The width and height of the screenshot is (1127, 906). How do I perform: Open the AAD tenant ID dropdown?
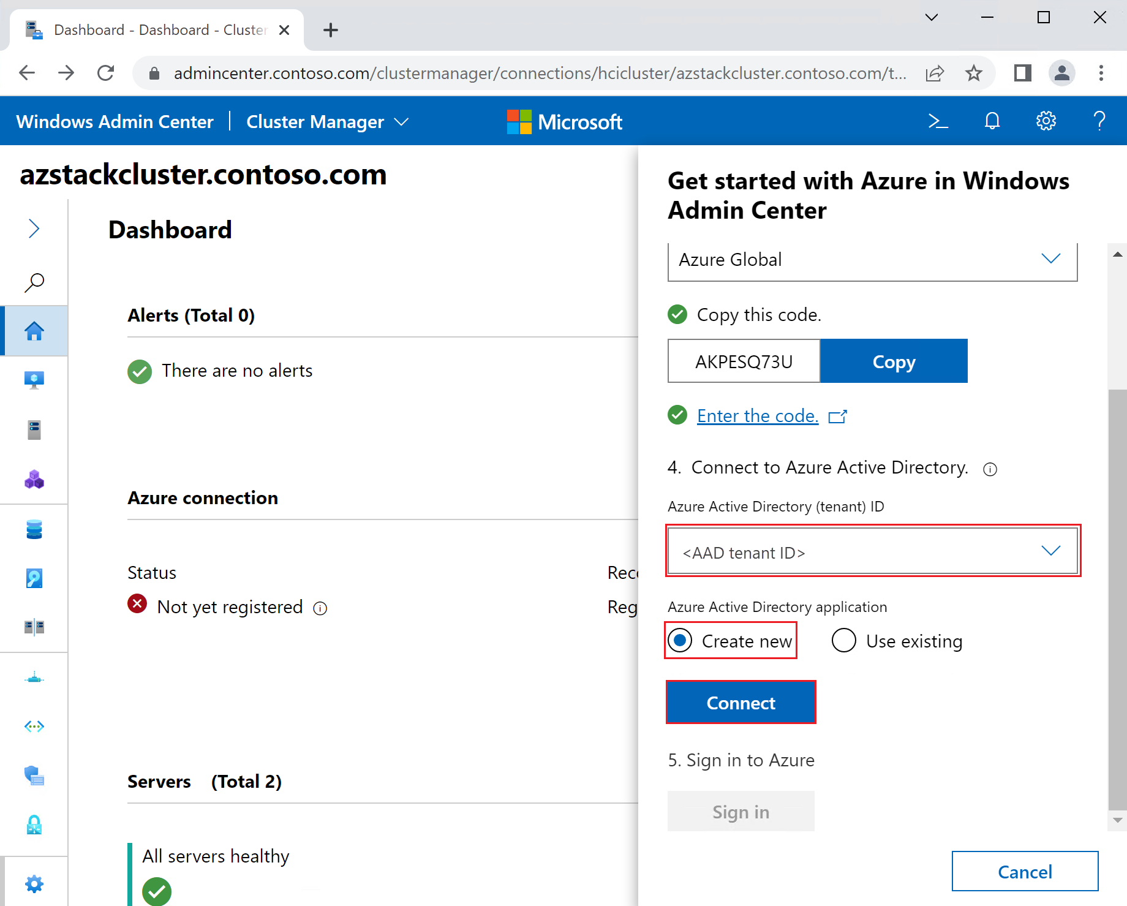(872, 551)
